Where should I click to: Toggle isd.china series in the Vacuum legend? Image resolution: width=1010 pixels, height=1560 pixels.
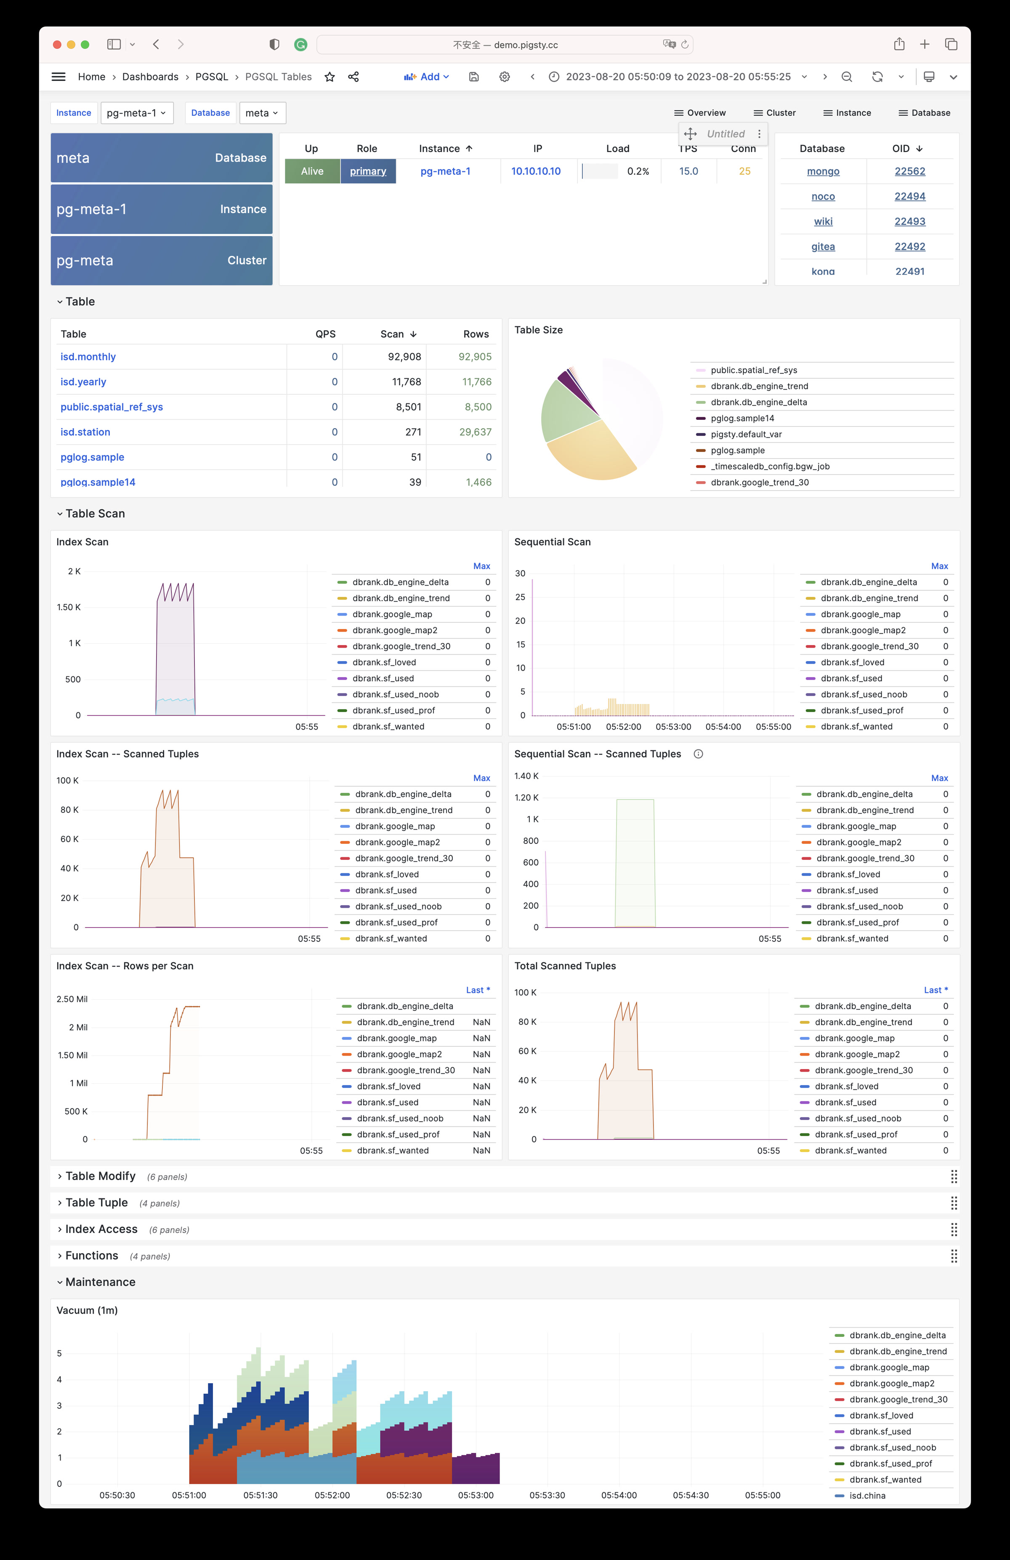(867, 1495)
